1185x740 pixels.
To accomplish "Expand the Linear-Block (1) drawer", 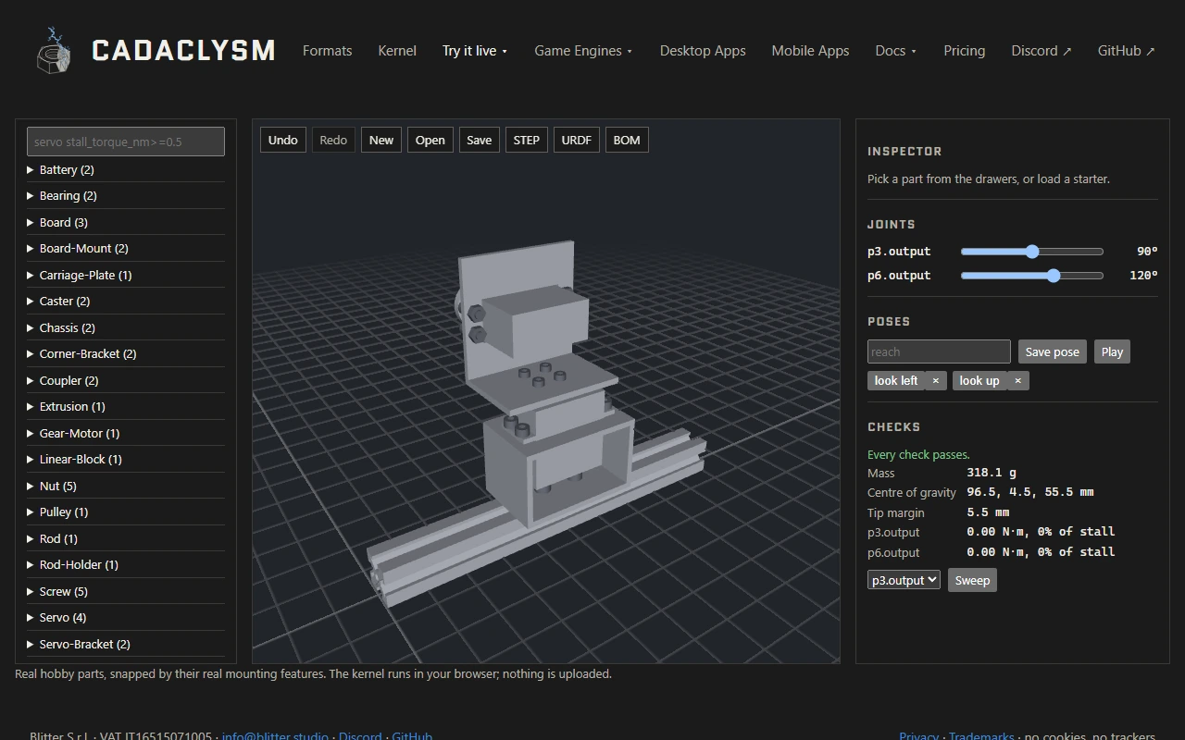I will pyautogui.click(x=125, y=459).
